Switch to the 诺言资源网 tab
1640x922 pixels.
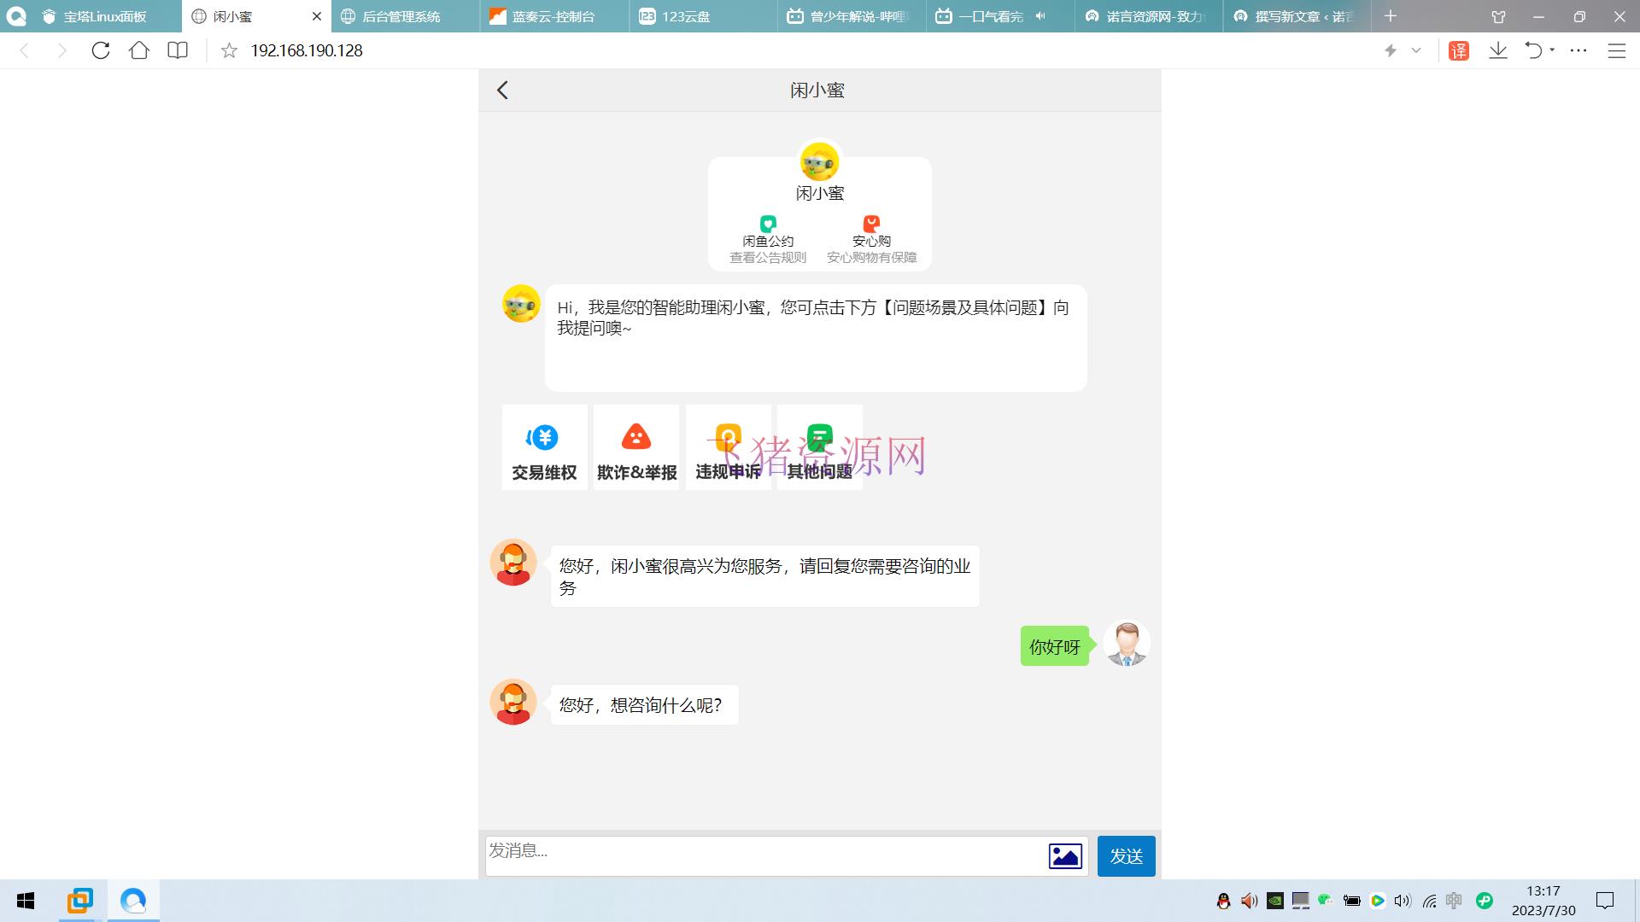coord(1150,16)
